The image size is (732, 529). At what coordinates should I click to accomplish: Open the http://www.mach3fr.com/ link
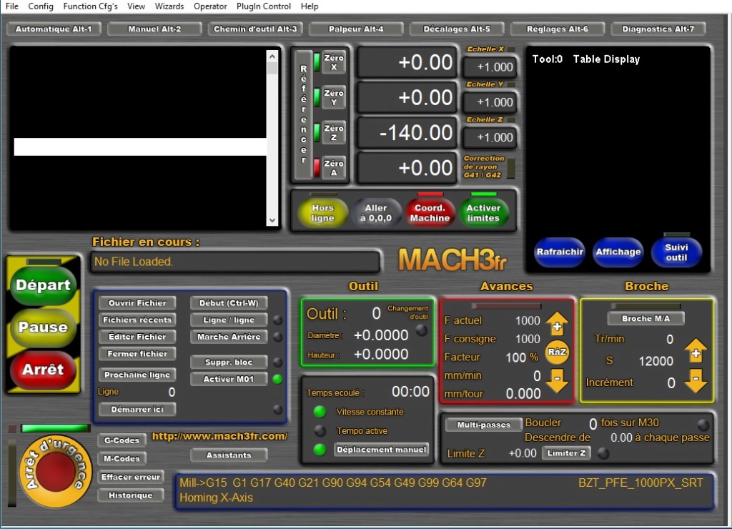coord(220,436)
